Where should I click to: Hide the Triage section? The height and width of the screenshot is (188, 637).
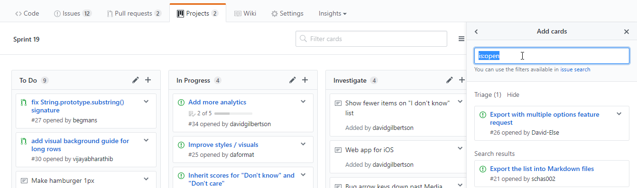[x=513, y=94]
